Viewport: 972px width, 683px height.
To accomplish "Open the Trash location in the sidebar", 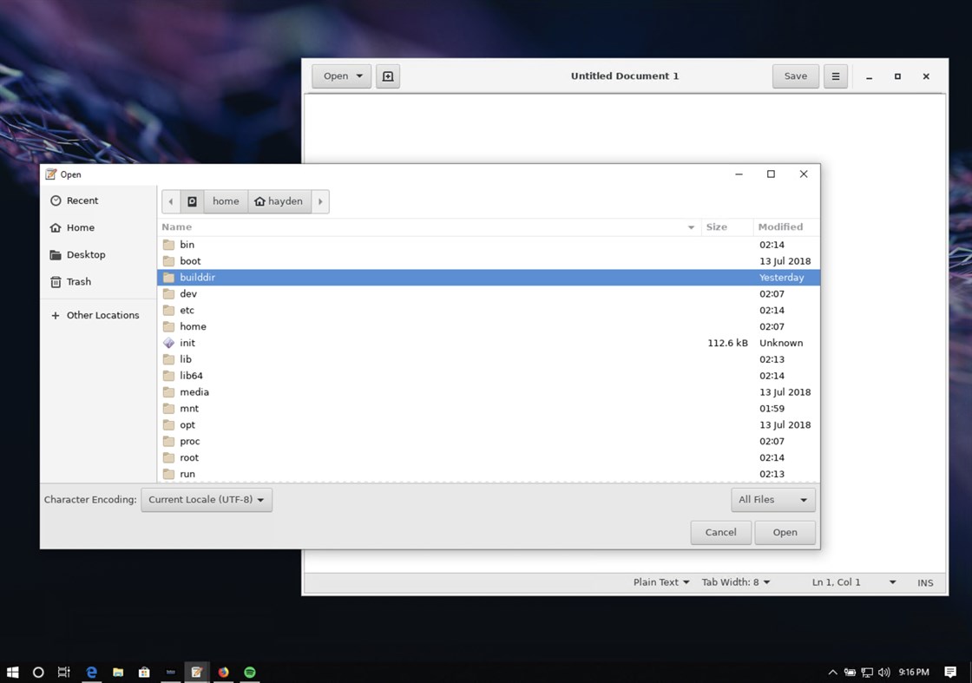I will (78, 281).
